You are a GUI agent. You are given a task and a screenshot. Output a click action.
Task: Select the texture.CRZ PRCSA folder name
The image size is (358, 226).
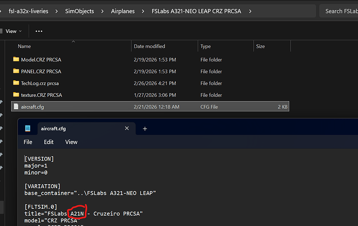click(x=42, y=95)
